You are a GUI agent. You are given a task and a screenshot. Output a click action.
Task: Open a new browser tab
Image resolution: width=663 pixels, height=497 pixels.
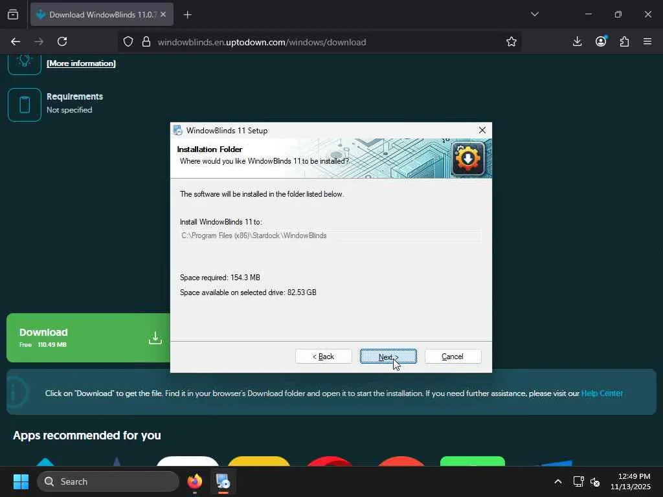[x=187, y=15]
